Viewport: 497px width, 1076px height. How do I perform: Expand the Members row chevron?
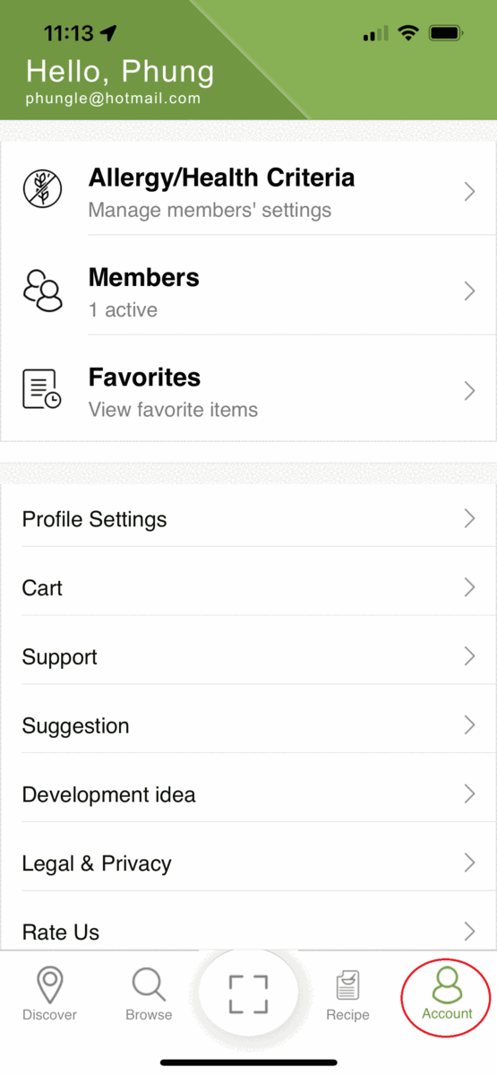(469, 291)
